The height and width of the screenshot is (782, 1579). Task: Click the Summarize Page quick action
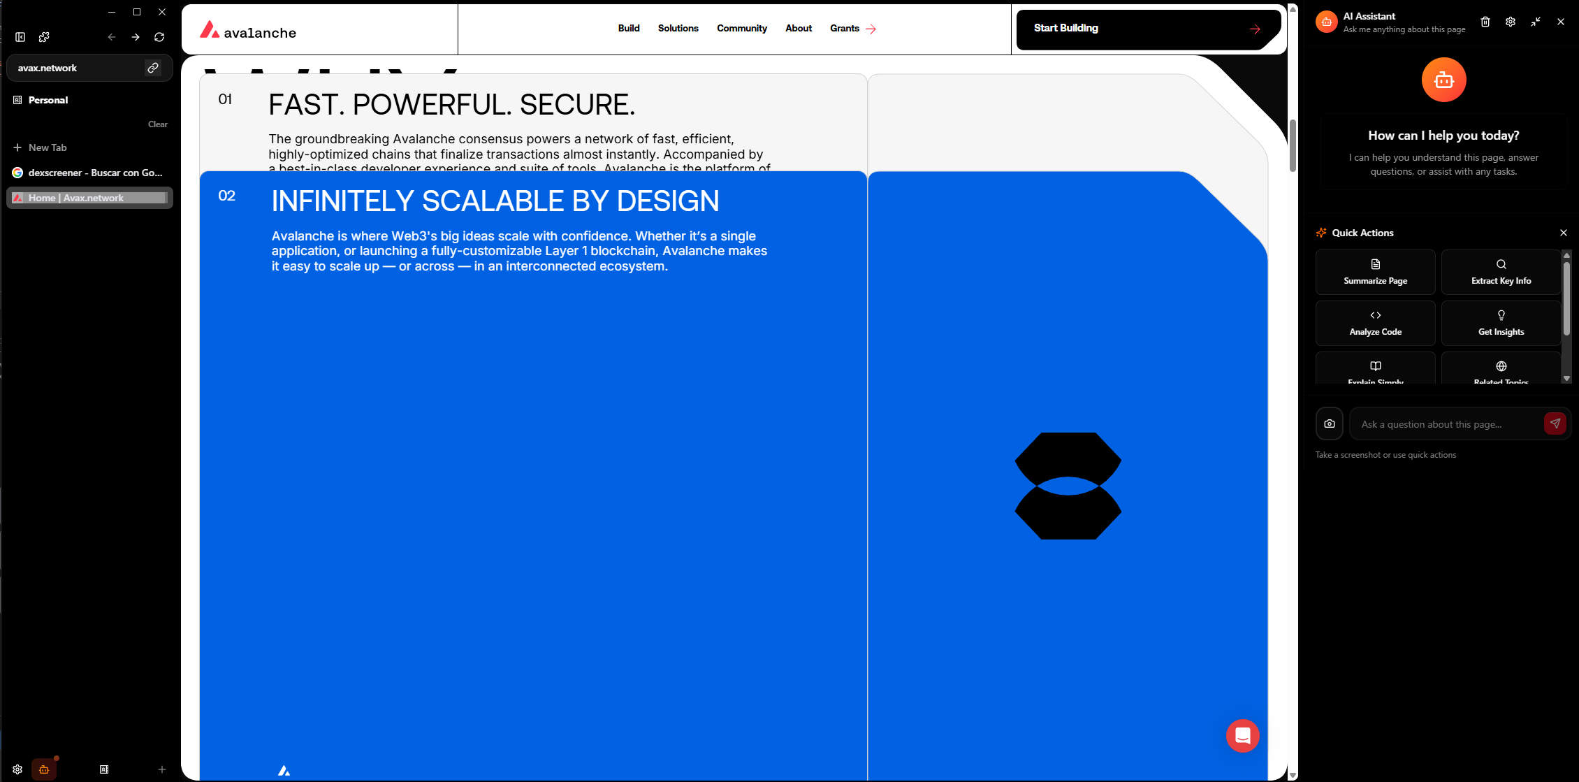coord(1375,273)
